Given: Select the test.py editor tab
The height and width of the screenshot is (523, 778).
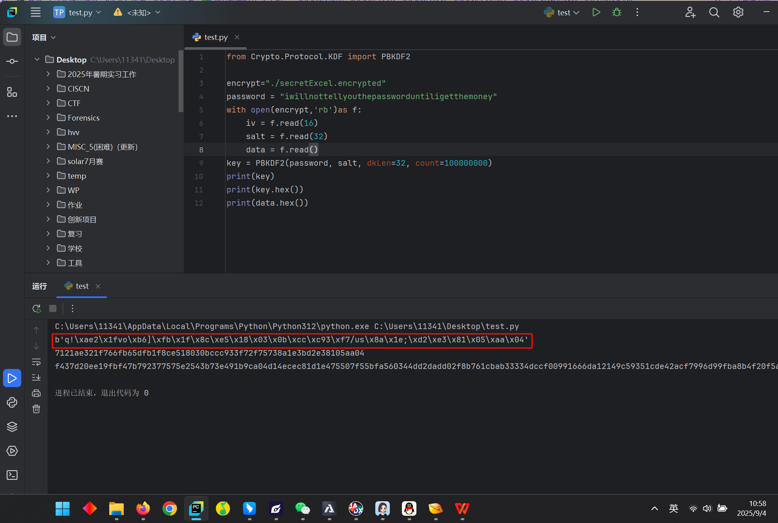Looking at the screenshot, I should click(x=215, y=37).
